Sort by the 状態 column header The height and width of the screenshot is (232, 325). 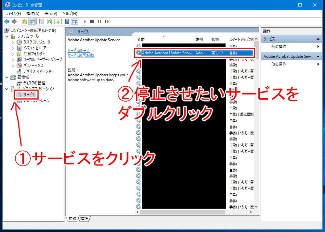click(x=215, y=39)
